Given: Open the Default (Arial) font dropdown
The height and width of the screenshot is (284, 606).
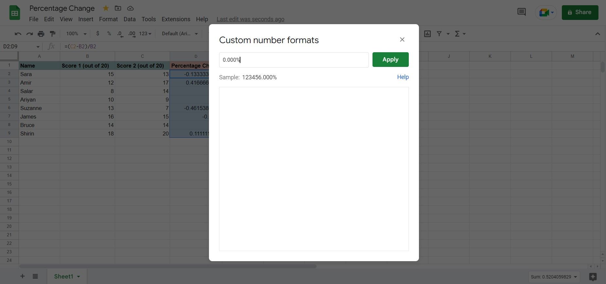Looking at the screenshot, I should point(180,34).
